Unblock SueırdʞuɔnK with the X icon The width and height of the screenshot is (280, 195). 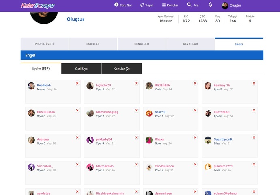tap(254, 137)
